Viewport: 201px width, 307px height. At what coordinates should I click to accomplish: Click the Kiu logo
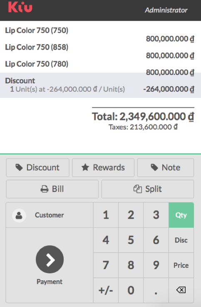click(x=20, y=7)
